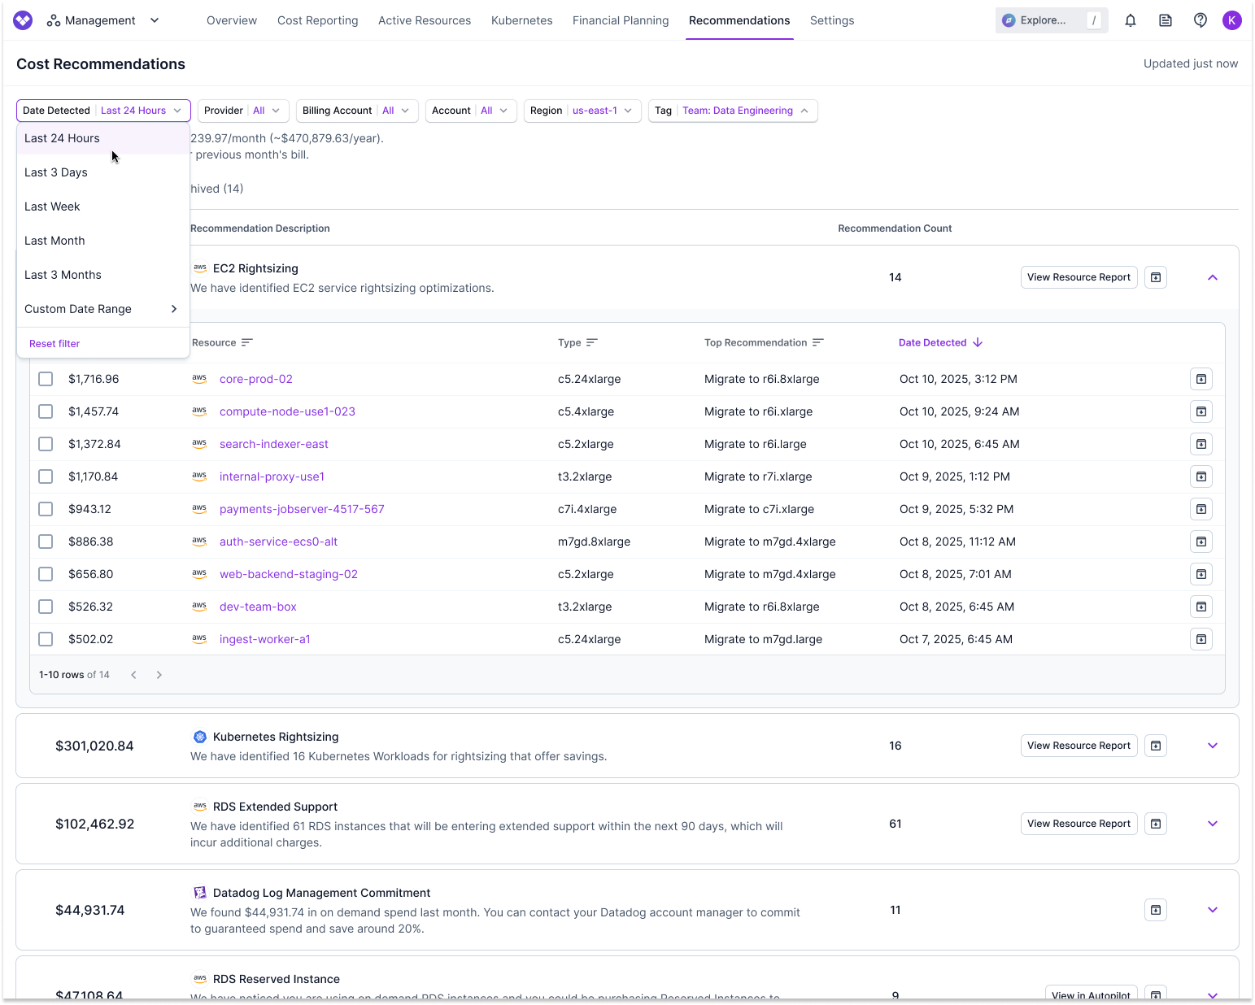The image size is (1255, 1005).
Task: Click the Kubernetes icon beside Kubernetes Rightsizing
Action: pyautogui.click(x=200, y=737)
